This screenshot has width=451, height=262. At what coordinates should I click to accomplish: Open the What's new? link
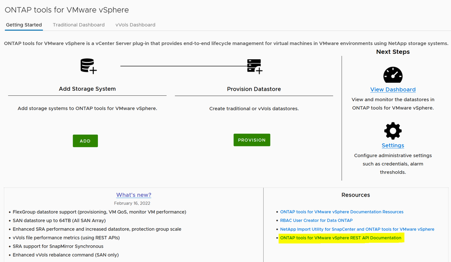(x=134, y=195)
